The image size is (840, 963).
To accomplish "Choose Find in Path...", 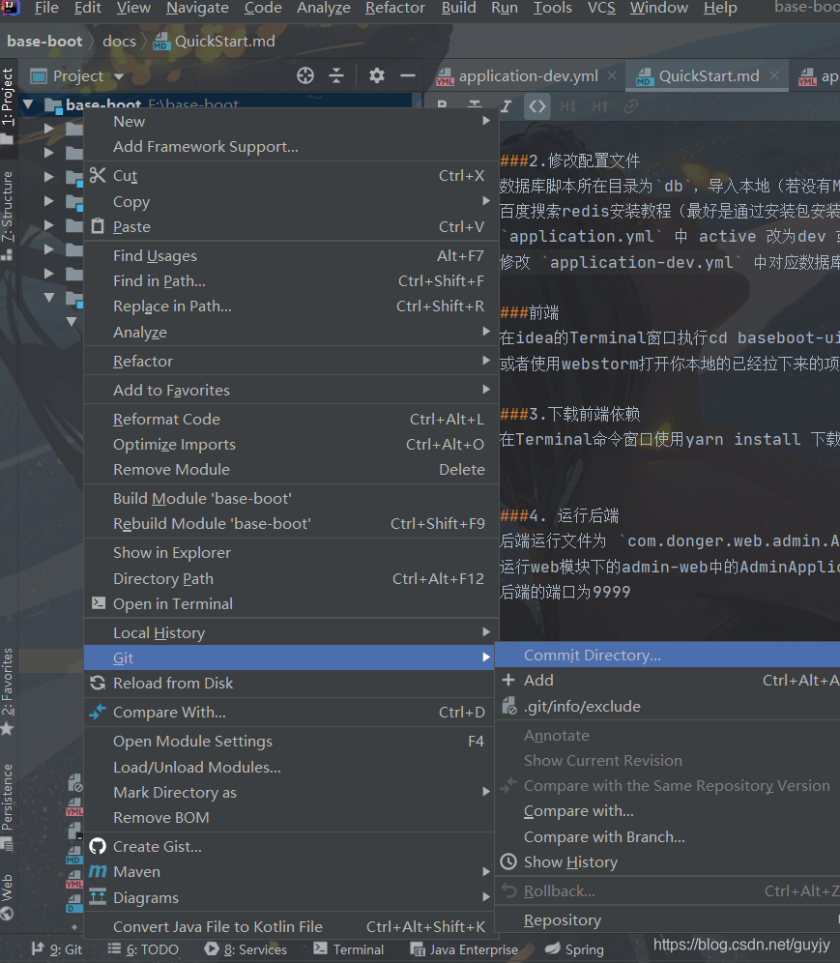I will tap(291, 280).
